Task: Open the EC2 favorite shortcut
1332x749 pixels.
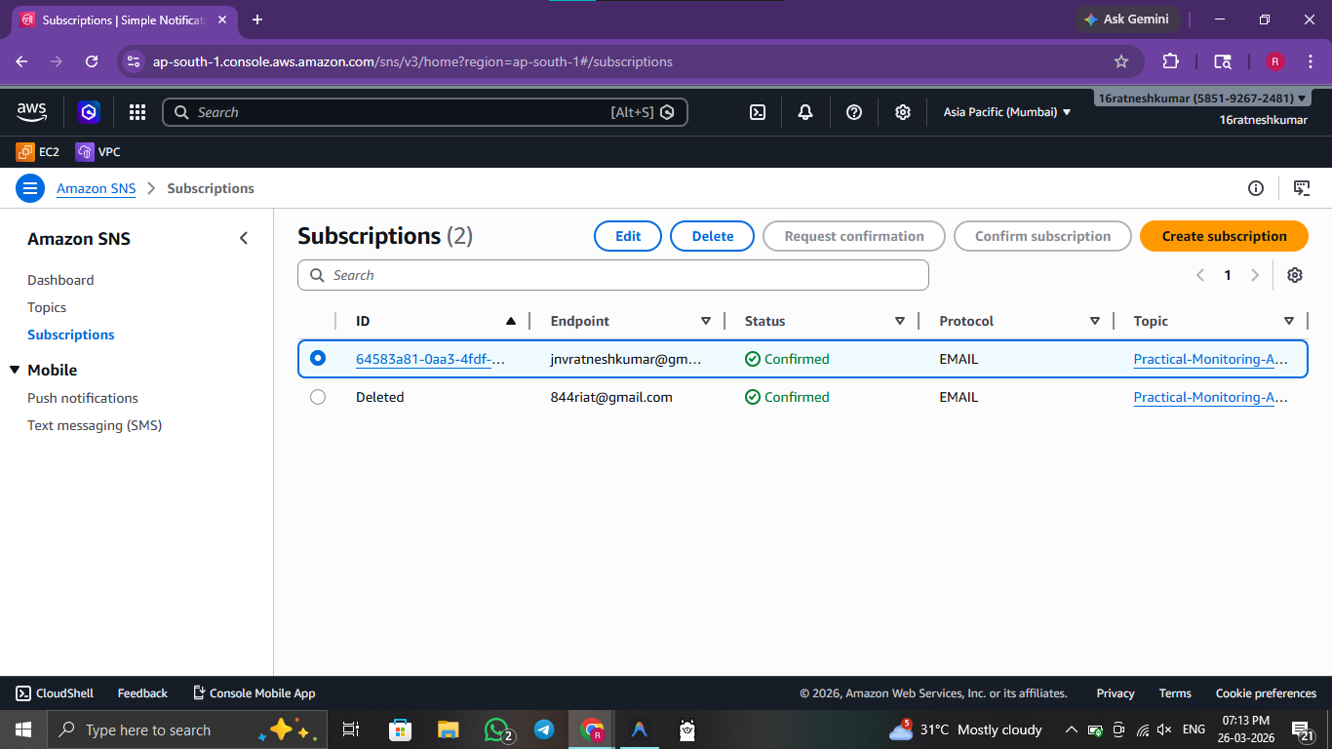Action: [38, 152]
